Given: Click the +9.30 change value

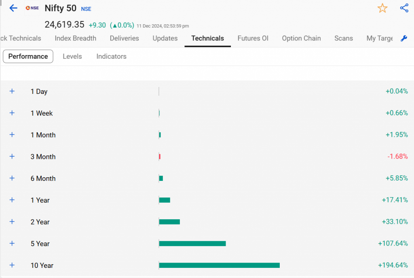Looking at the screenshot, I should click(x=97, y=25).
